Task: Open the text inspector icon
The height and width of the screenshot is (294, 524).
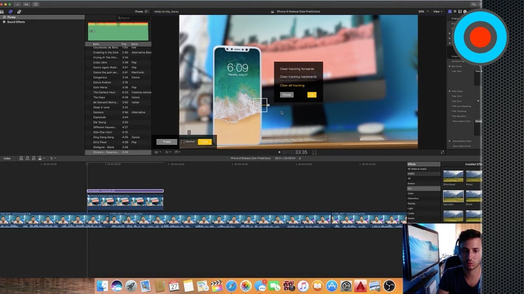Action: (455, 11)
